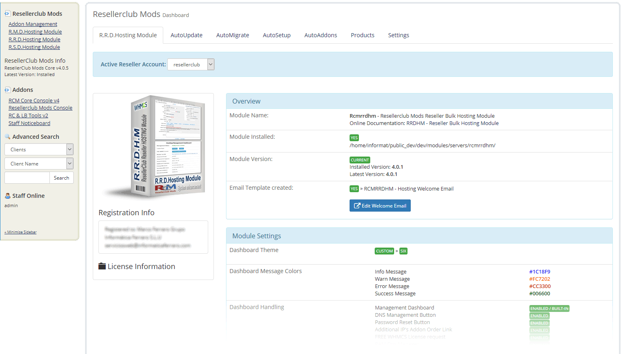This screenshot has width=623, height=354.
Task: Go to the AutoAddons tab
Action: click(x=321, y=35)
